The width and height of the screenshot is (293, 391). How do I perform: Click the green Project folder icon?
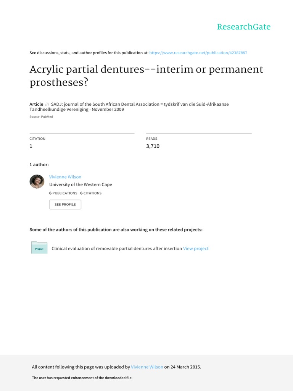[x=39, y=248]
